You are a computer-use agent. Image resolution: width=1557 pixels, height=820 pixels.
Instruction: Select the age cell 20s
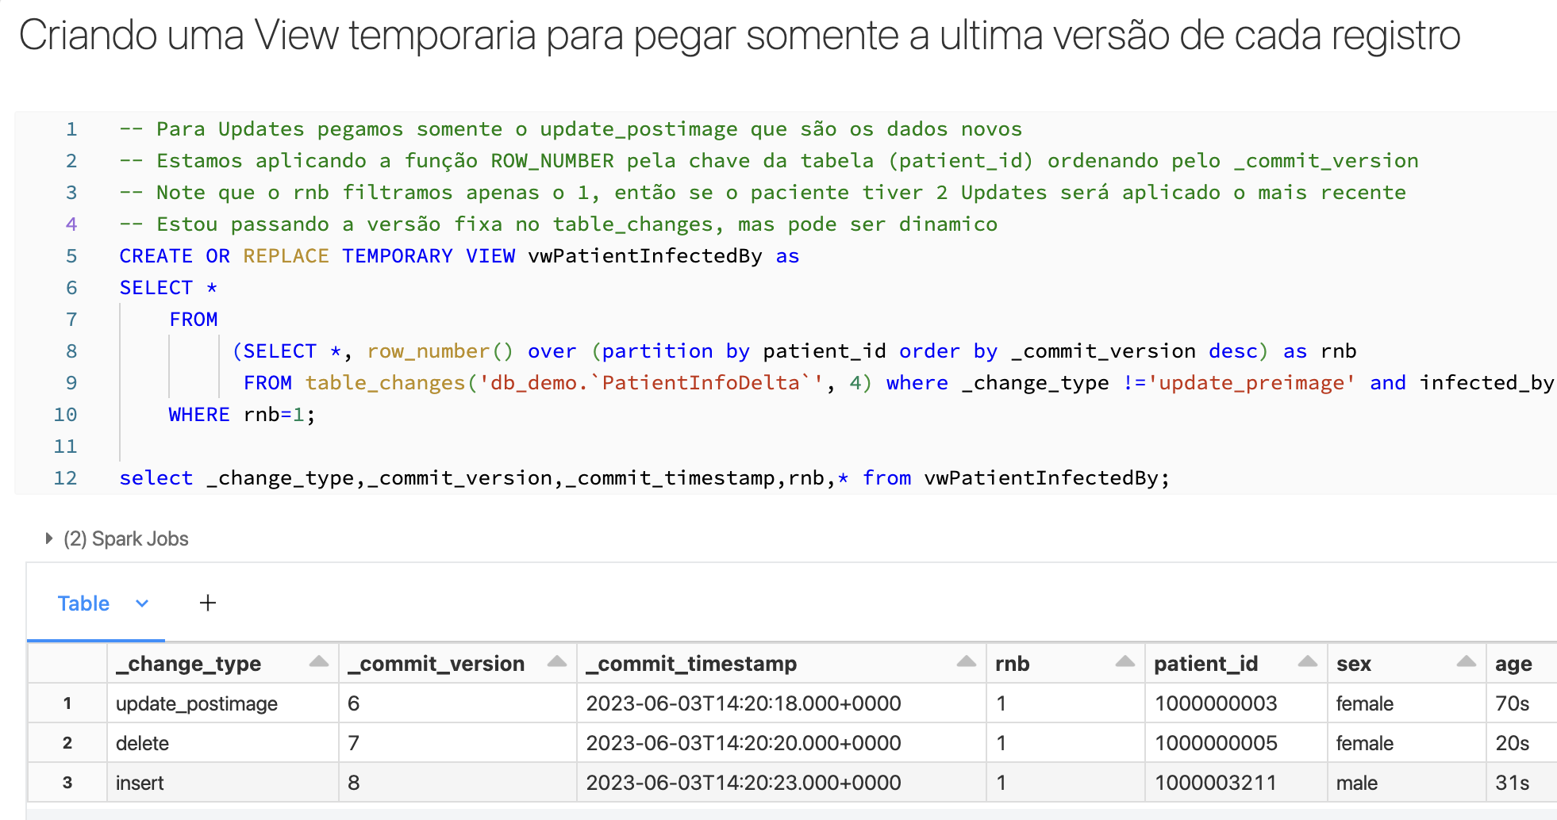(x=1521, y=743)
